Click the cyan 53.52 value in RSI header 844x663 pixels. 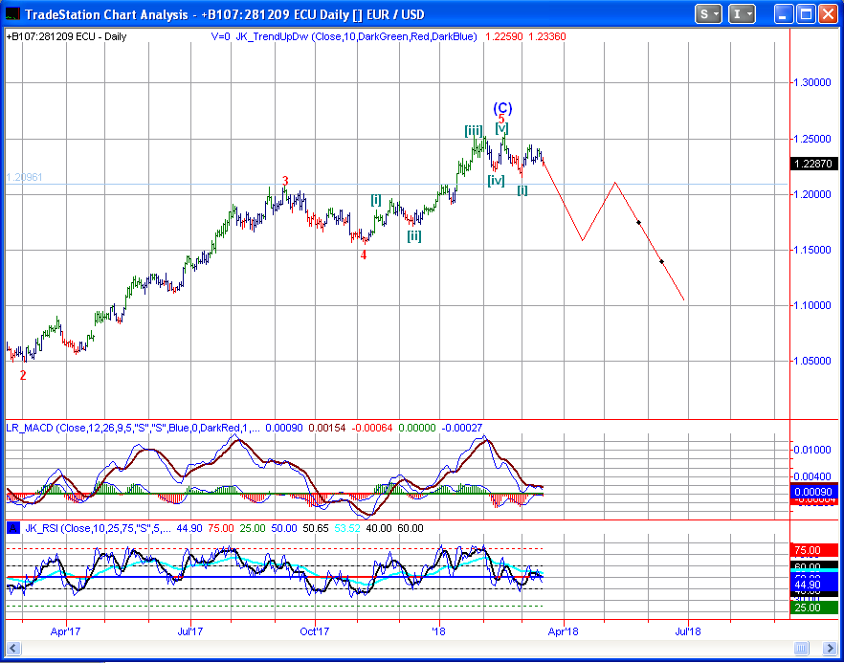347,528
